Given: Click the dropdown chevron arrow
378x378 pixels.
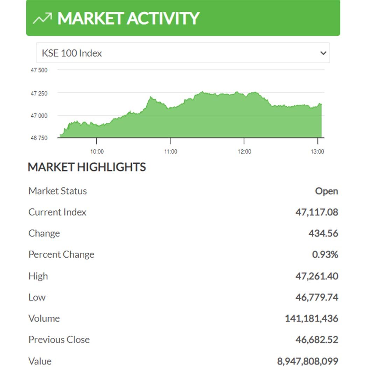Looking at the screenshot, I should pyautogui.click(x=323, y=53).
